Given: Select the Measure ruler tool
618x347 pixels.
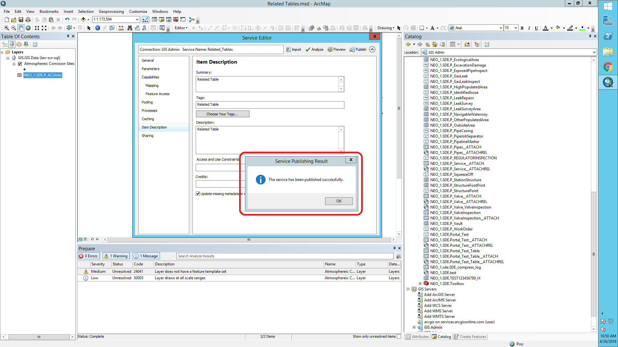Looking at the screenshot, I should 121,28.
